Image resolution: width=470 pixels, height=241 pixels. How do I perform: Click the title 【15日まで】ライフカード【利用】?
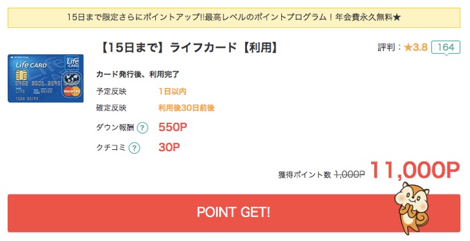[x=189, y=47]
